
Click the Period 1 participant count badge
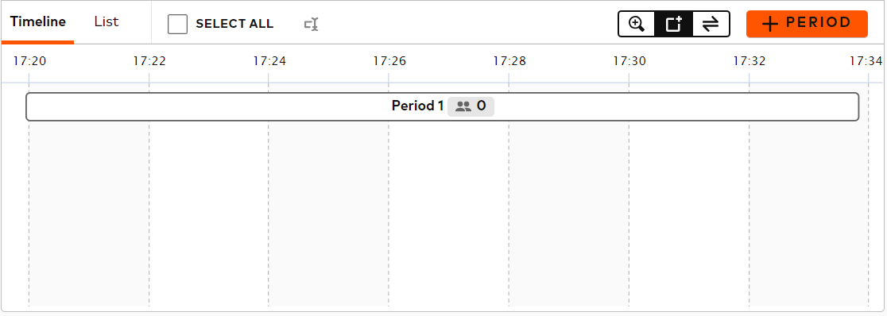click(x=471, y=106)
